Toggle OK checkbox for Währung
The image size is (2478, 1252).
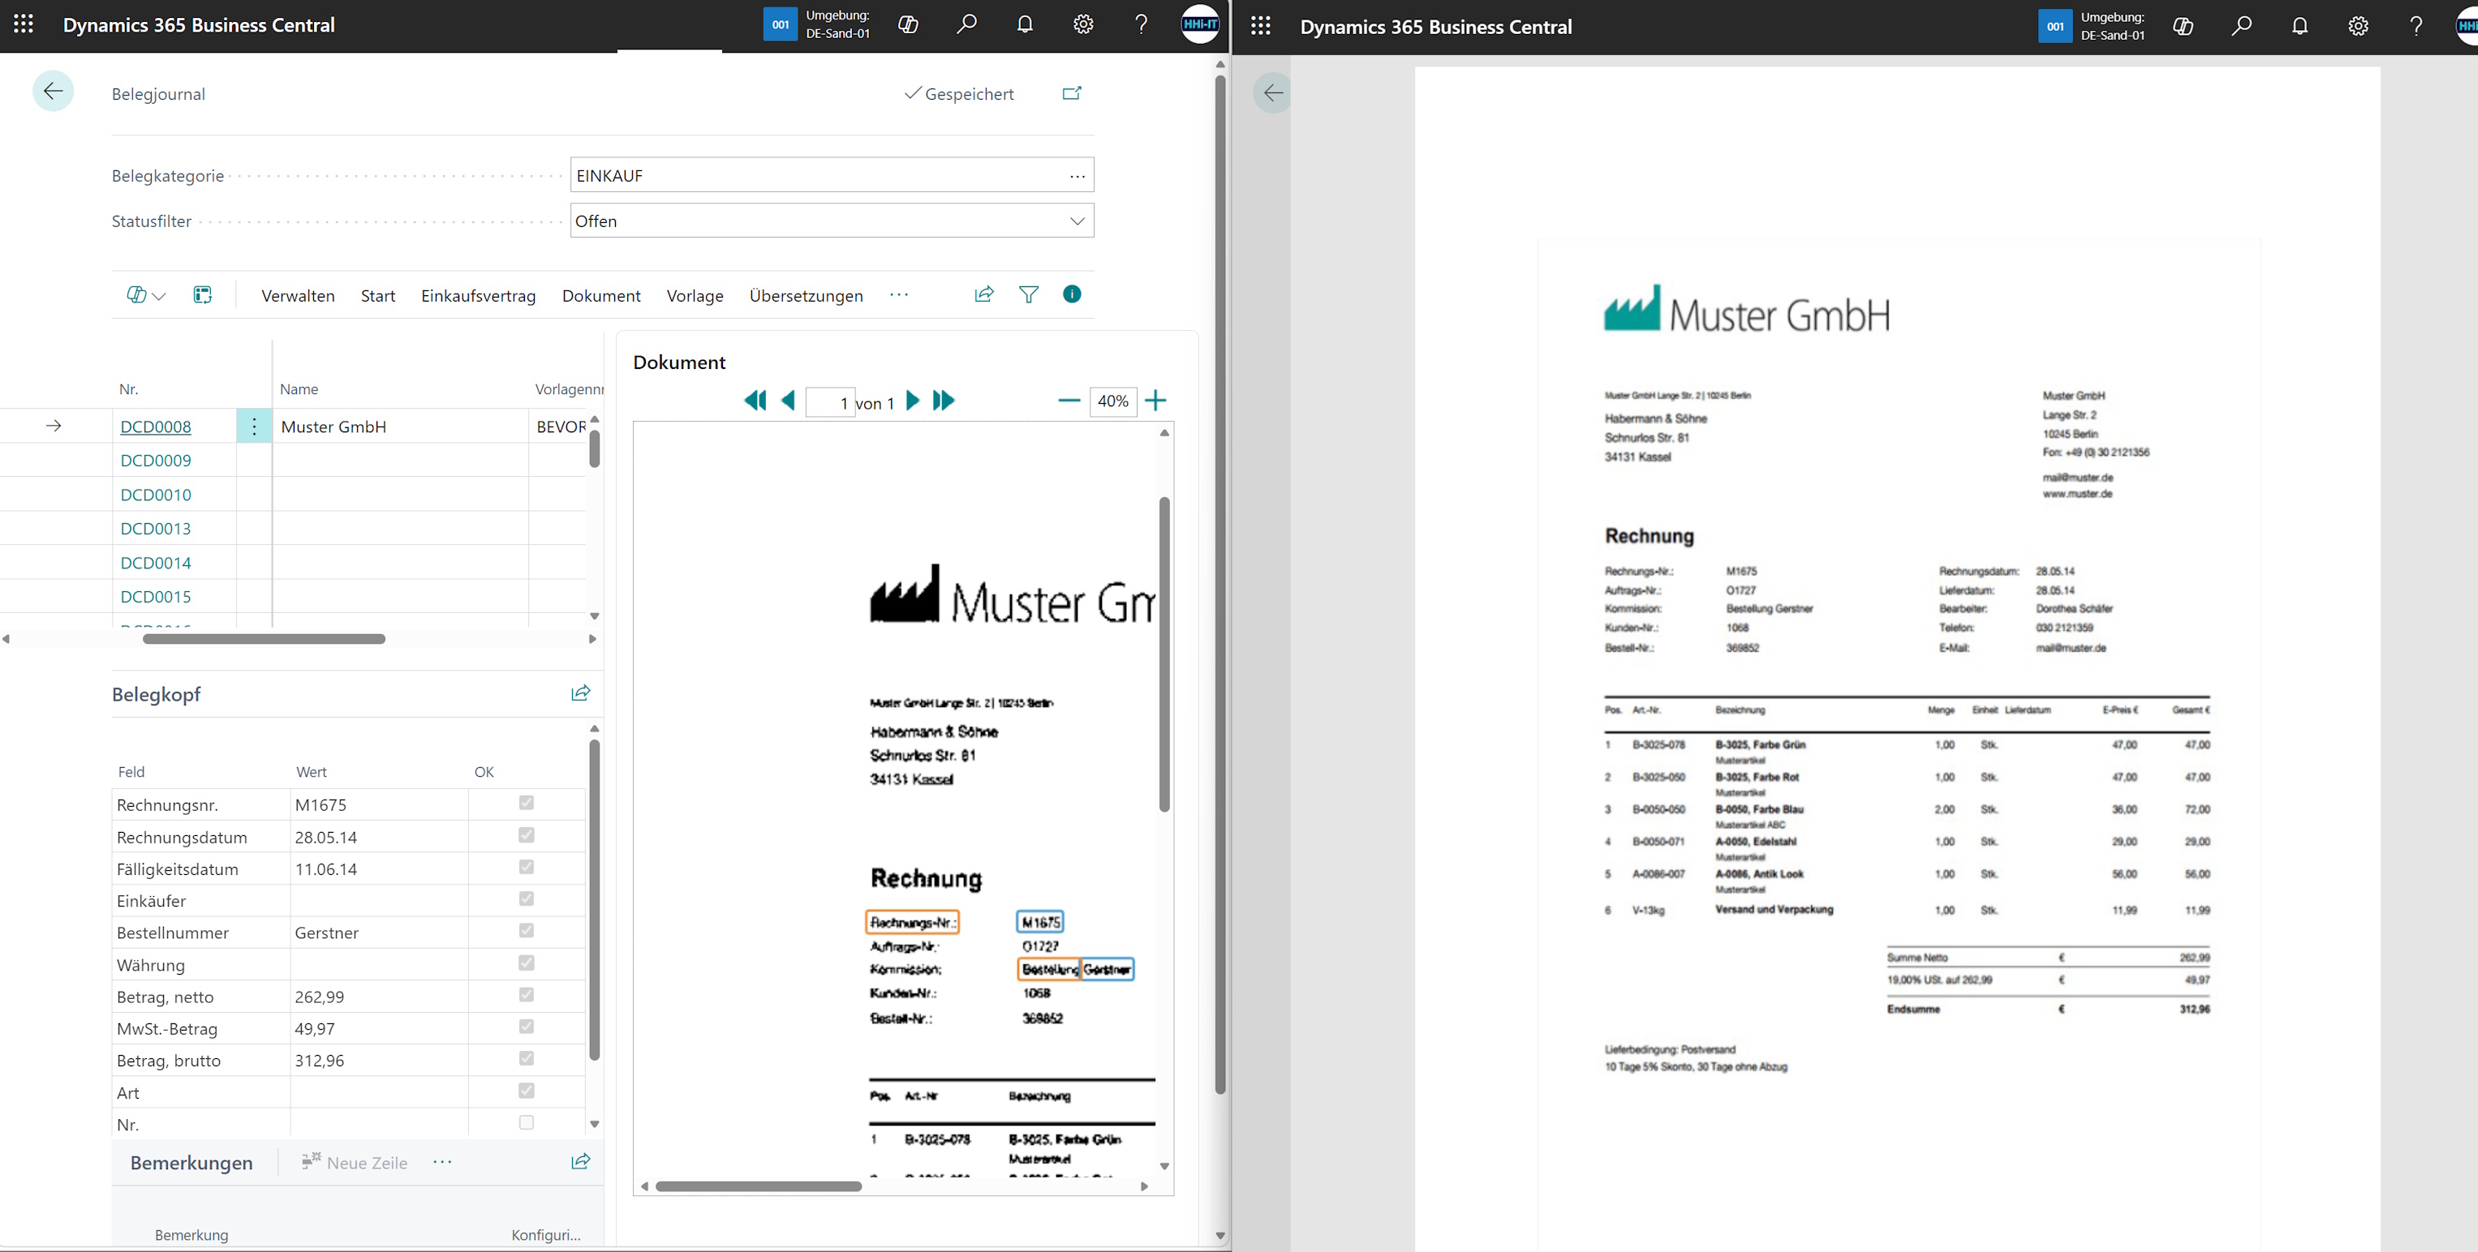tap(527, 963)
